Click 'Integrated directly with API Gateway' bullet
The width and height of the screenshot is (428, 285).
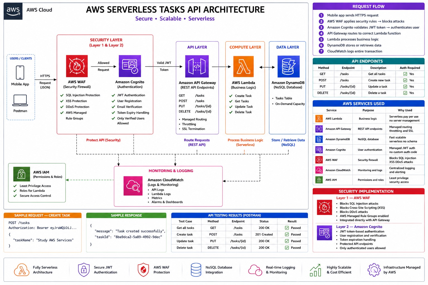(365, 220)
